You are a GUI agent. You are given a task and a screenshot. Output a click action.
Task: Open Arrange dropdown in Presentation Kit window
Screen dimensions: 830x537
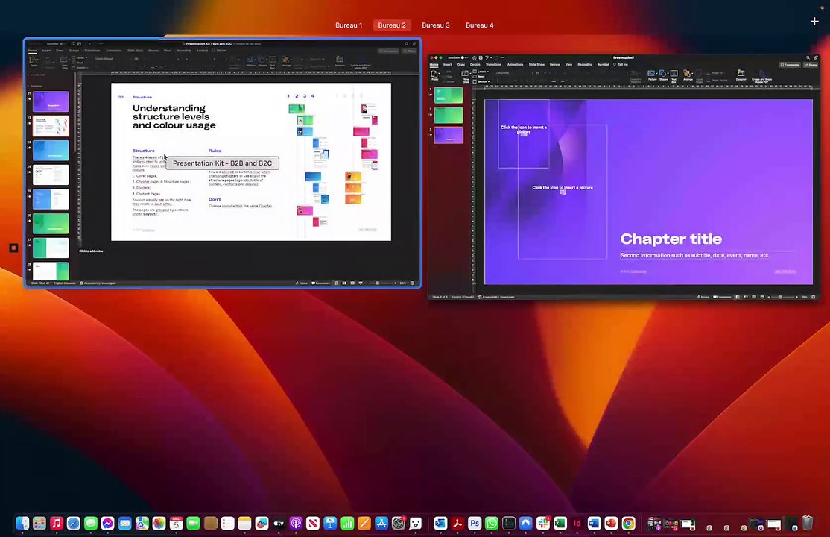click(286, 61)
